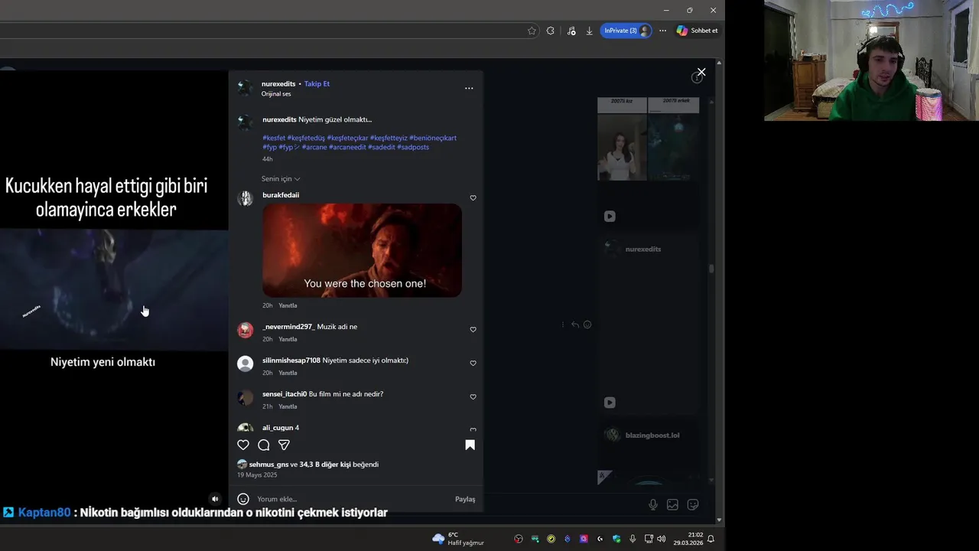Screen dimensions: 979x551
Task: Open browser downloads icon
Action: [x=590, y=31]
